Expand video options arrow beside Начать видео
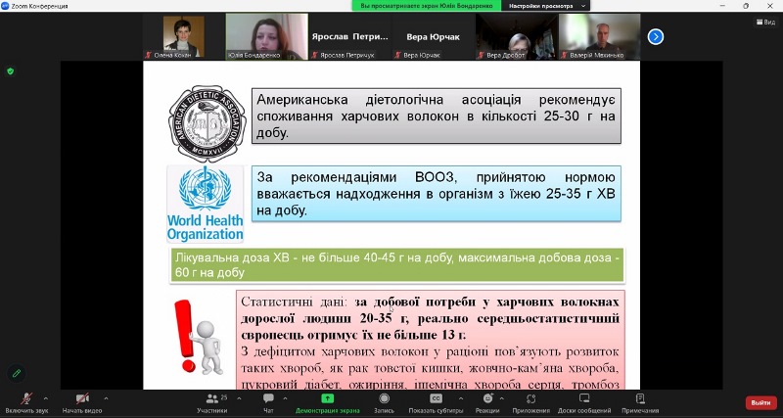 106,398
